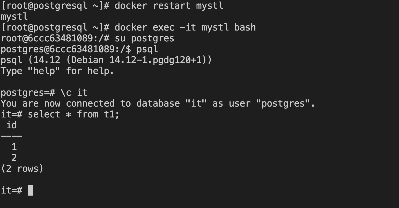Click the first [root@postgresql ~]# prompt
The width and height of the screenshot is (399, 208).
(55, 5)
